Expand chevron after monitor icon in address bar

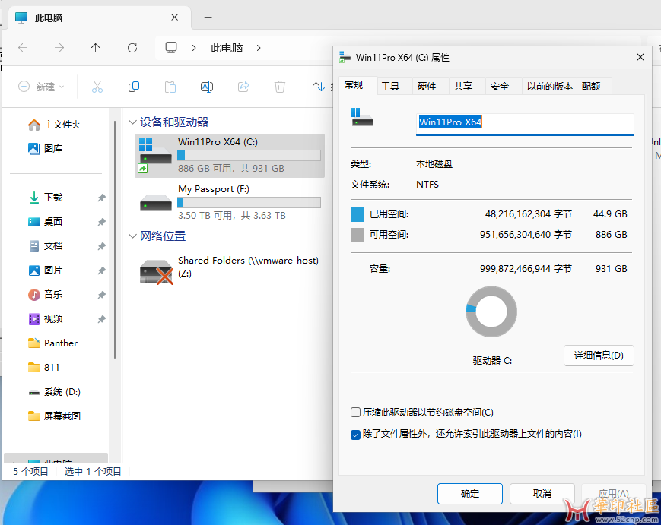(194, 48)
